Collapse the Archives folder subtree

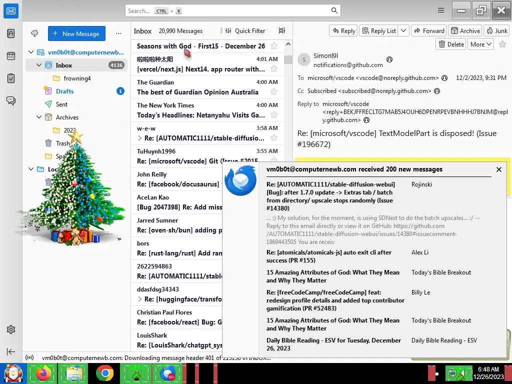coord(39,117)
